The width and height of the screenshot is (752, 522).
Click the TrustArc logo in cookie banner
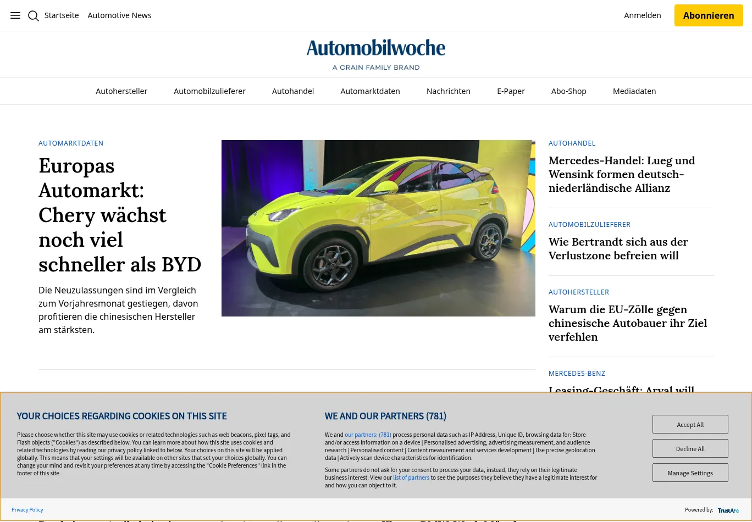point(728,510)
